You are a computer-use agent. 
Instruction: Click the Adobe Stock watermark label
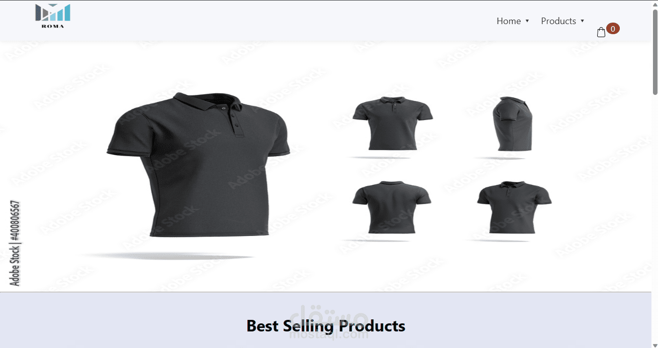pyautogui.click(x=15, y=244)
